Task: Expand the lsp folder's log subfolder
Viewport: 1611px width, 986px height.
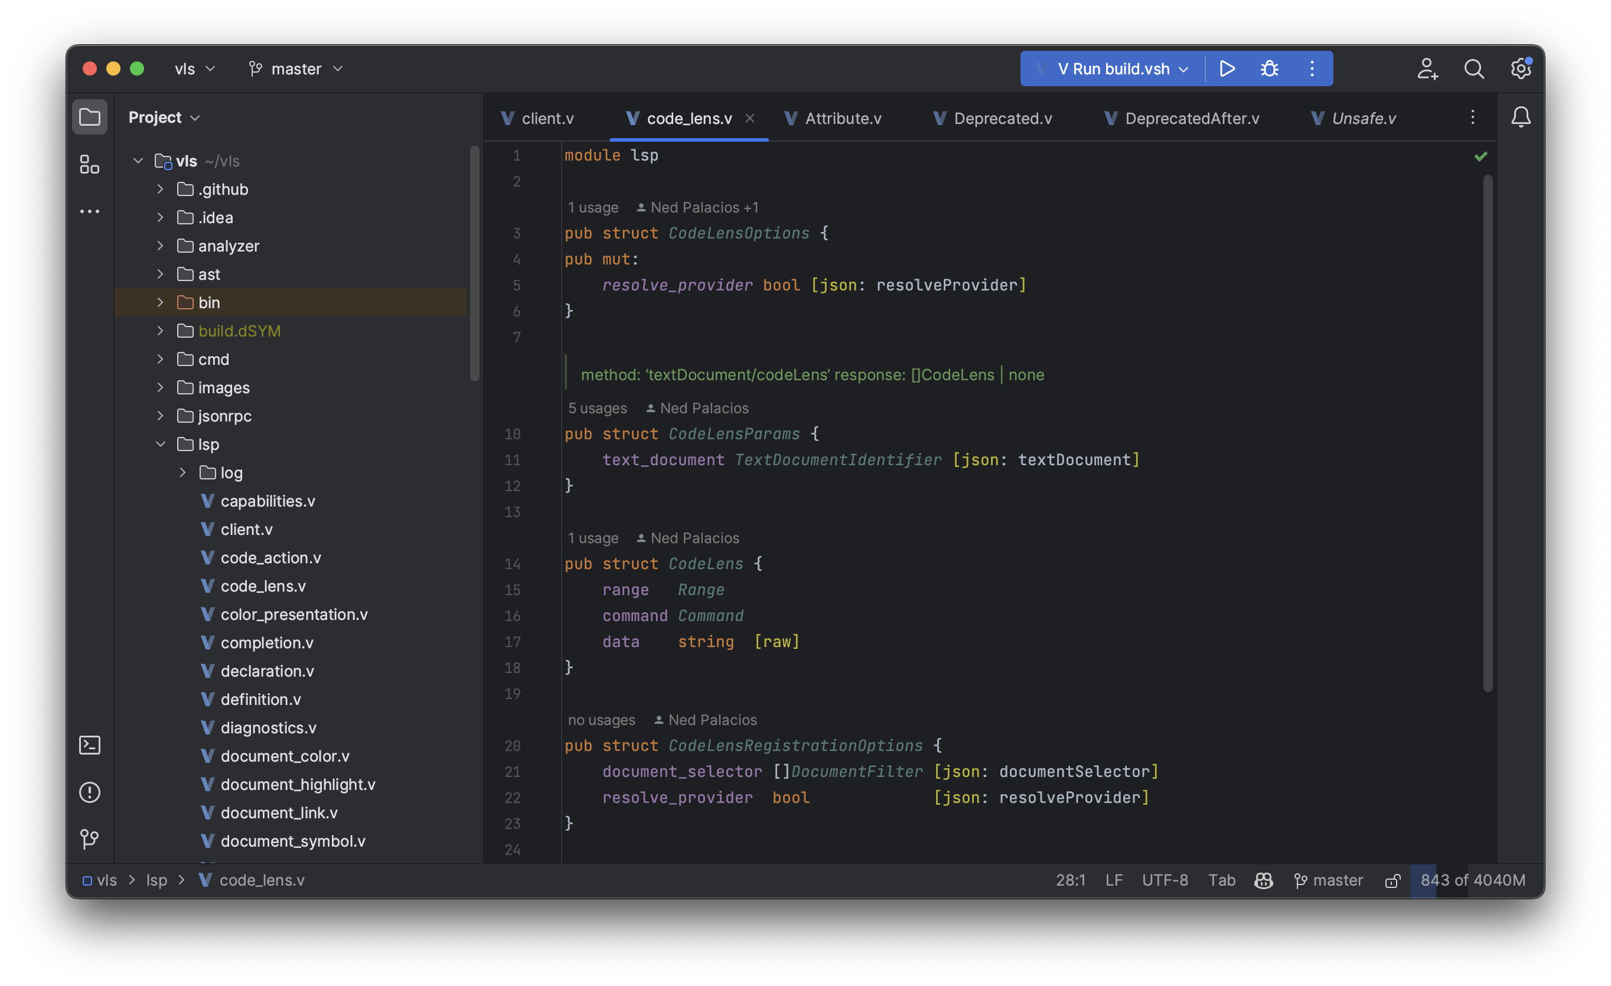Action: tap(182, 472)
